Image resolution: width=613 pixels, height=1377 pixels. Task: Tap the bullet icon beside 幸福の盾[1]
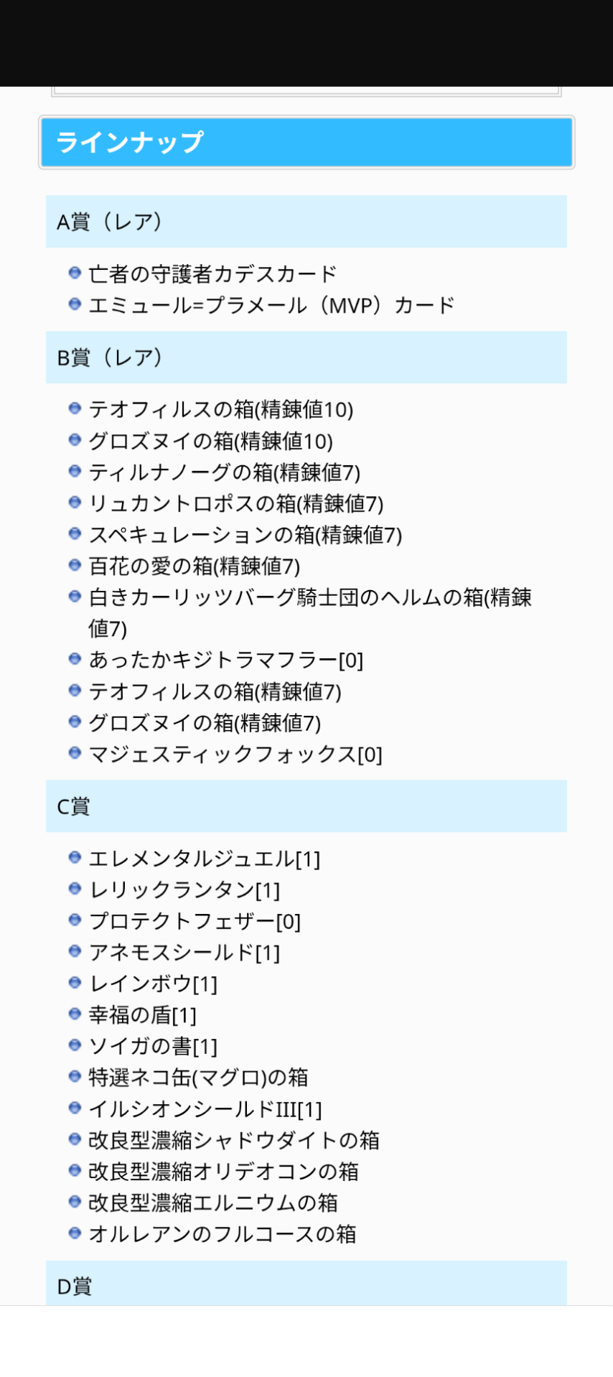[75, 1014]
